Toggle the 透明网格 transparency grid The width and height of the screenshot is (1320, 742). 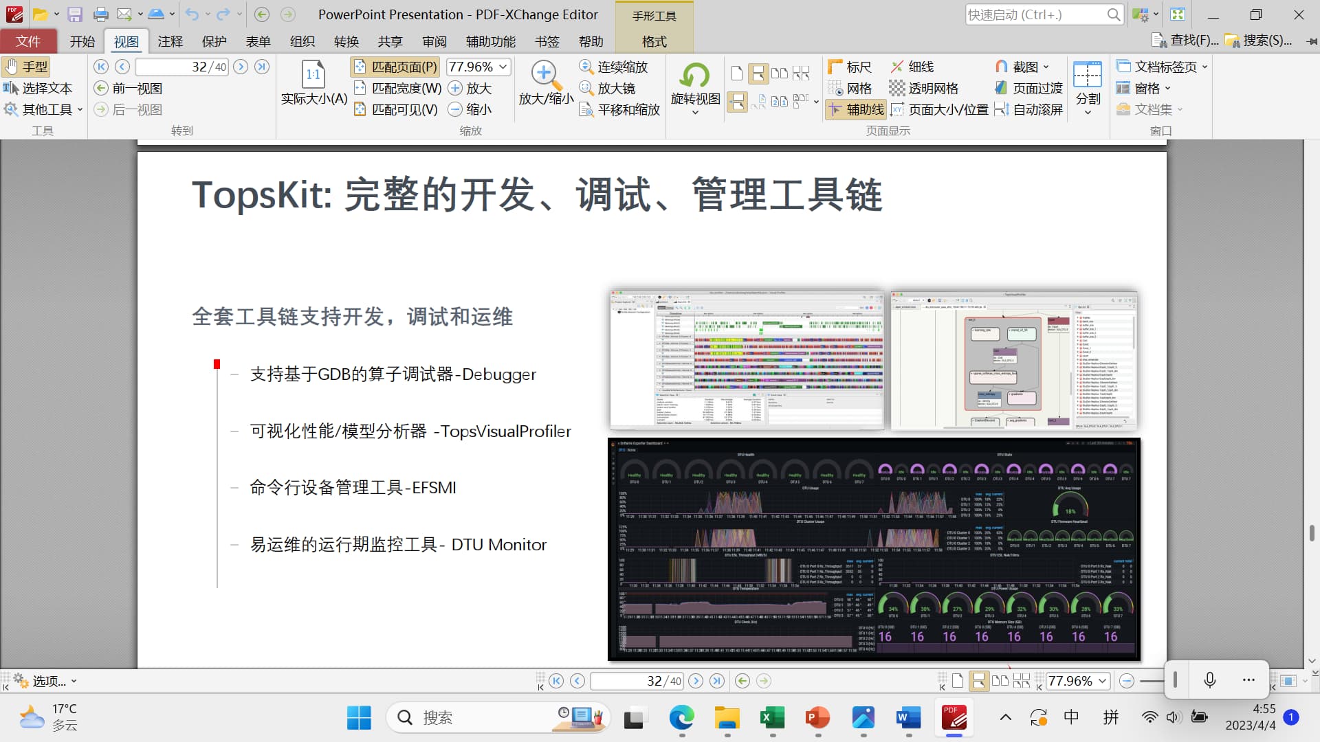coord(924,88)
